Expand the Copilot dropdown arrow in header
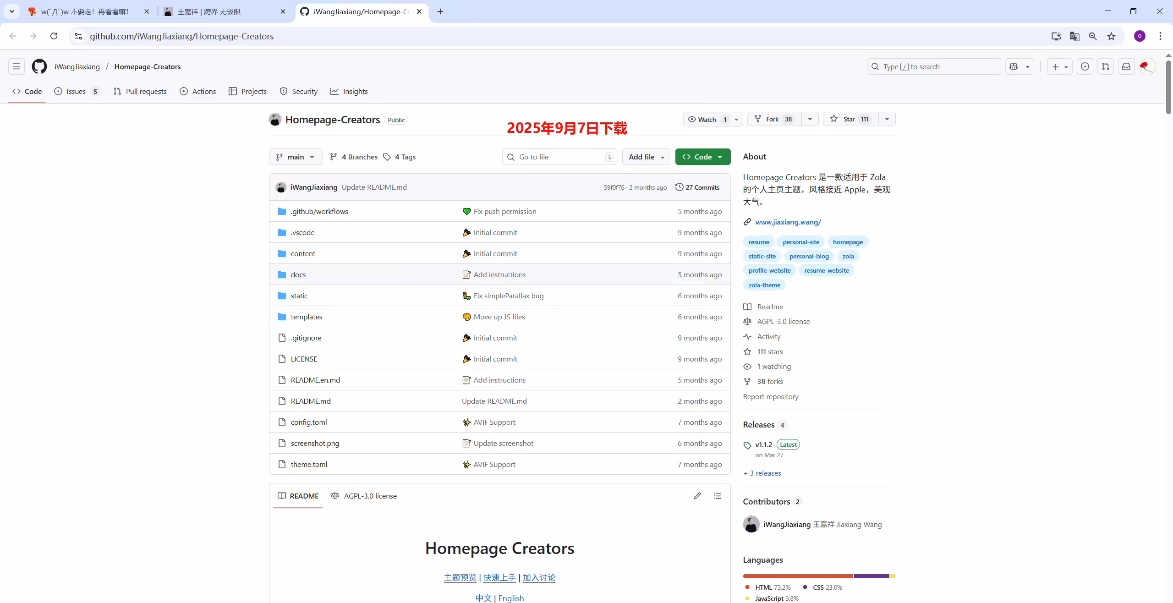 (x=1028, y=66)
